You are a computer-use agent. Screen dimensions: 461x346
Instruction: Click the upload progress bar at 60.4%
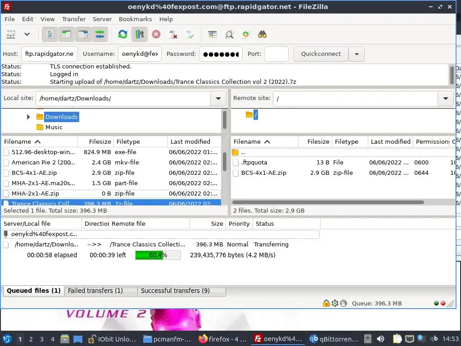[x=158, y=255]
